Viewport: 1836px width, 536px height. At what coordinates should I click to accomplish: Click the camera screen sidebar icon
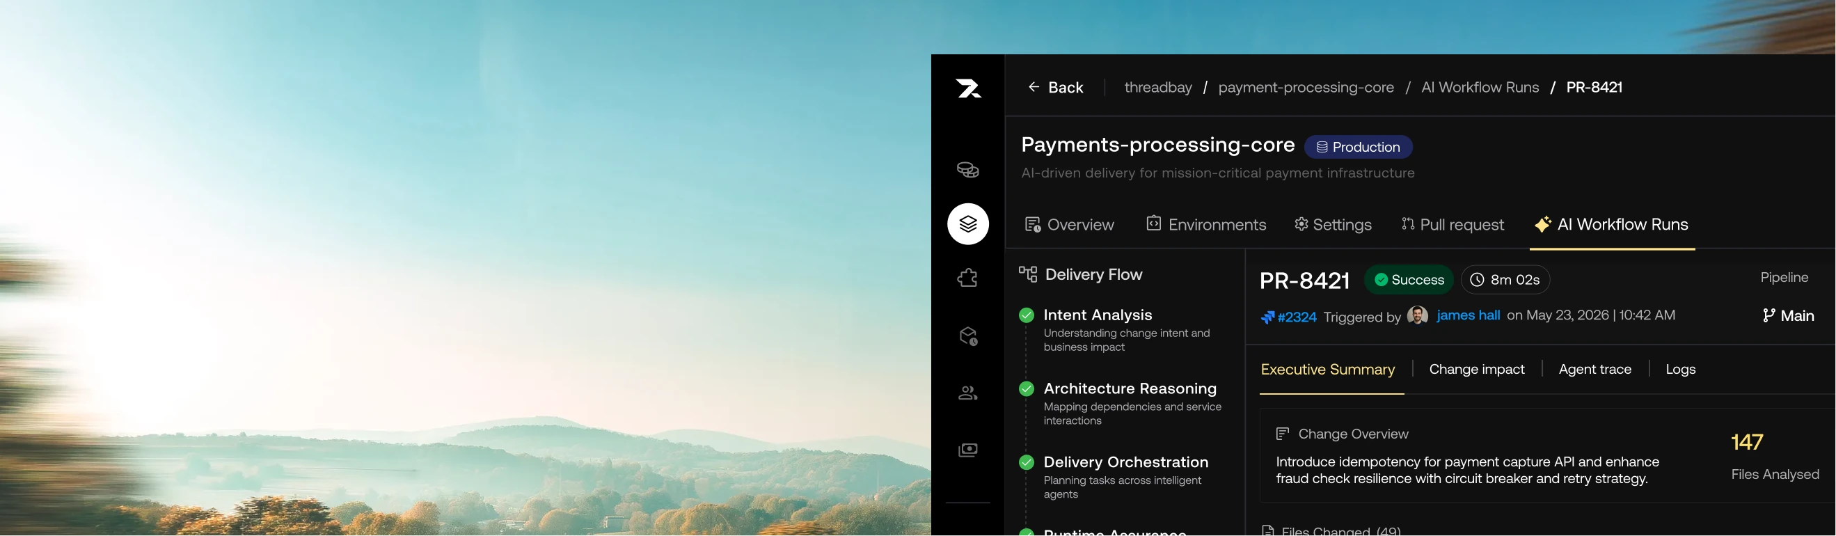pyautogui.click(x=968, y=450)
